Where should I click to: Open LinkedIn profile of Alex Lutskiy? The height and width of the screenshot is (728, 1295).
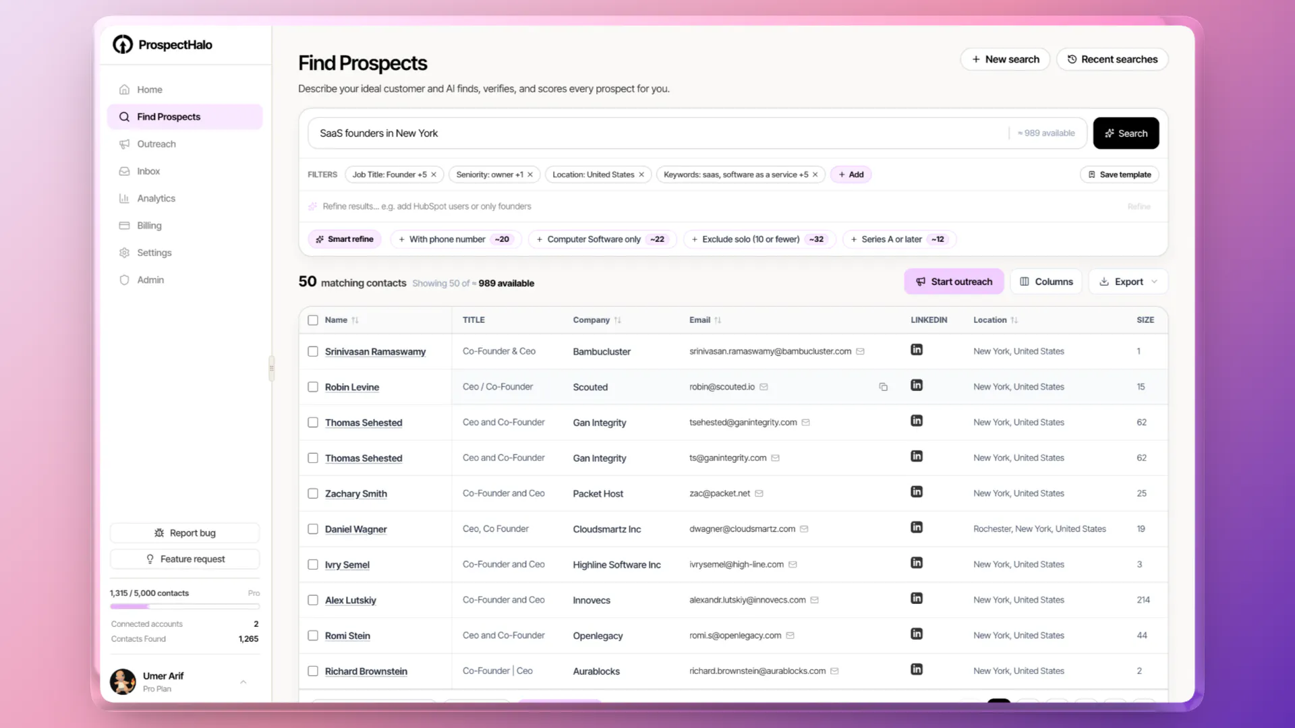[917, 599]
